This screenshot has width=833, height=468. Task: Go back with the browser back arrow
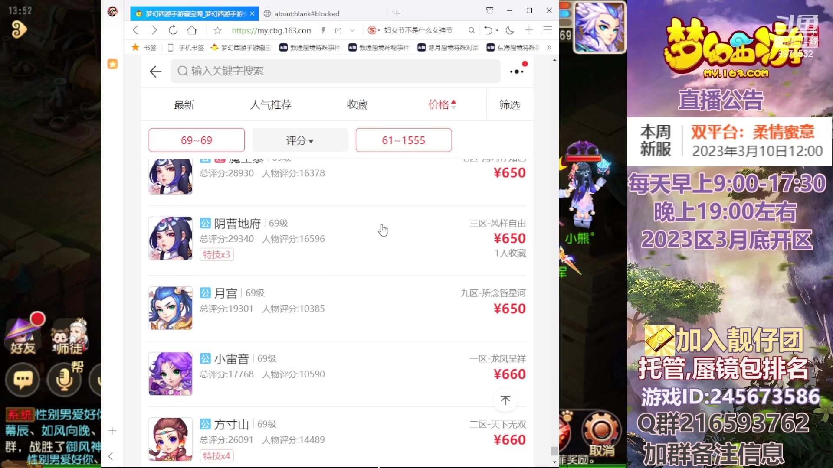(x=135, y=30)
